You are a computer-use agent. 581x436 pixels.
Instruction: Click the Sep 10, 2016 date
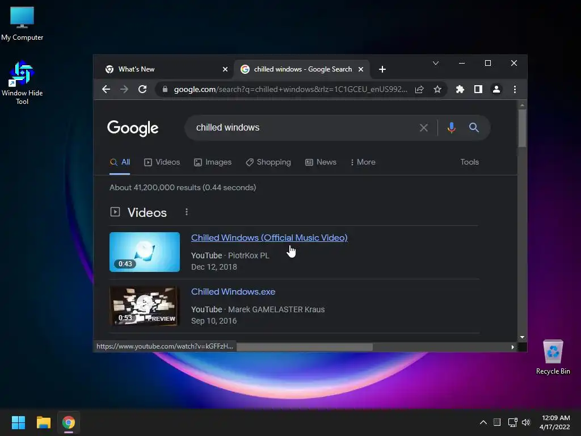pos(214,321)
